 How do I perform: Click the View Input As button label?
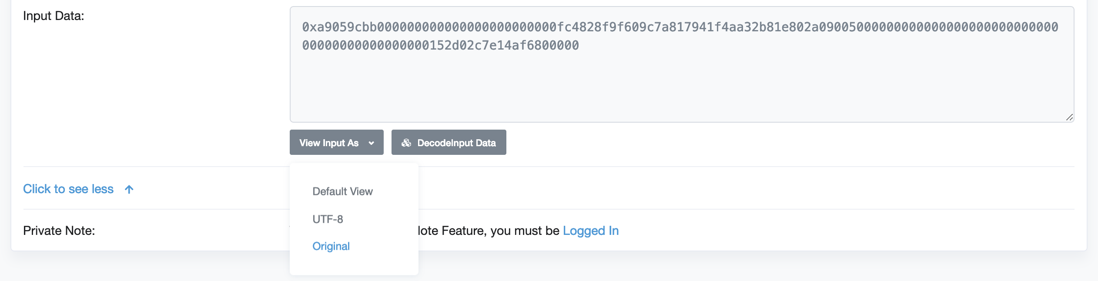coord(329,142)
